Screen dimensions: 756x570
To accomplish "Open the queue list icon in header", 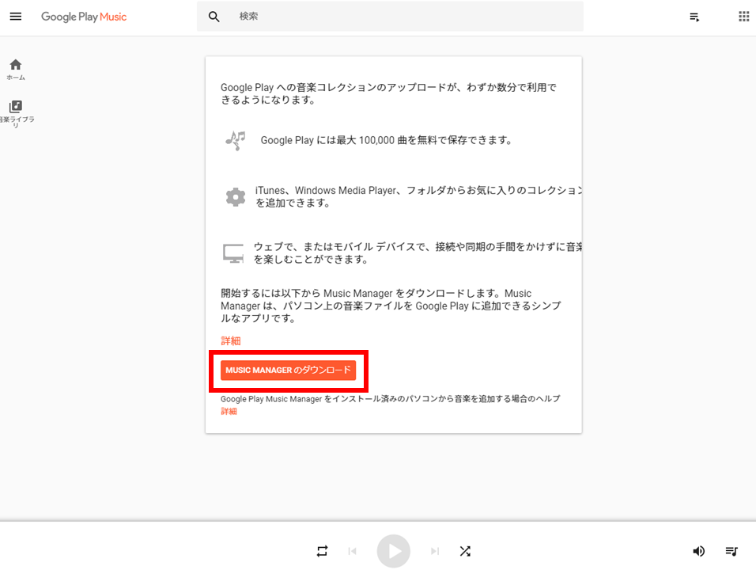I will coord(694,17).
